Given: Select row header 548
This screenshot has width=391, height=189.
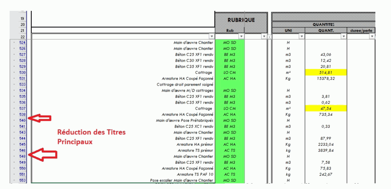Looking at the screenshot, I should pos(22,156).
